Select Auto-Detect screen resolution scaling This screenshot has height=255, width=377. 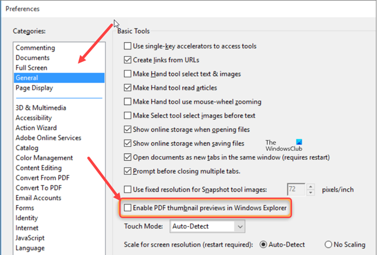(x=264, y=244)
